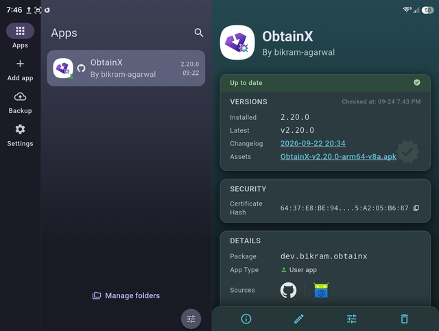Open the Add app page
The height and width of the screenshot is (331, 439).
click(20, 70)
